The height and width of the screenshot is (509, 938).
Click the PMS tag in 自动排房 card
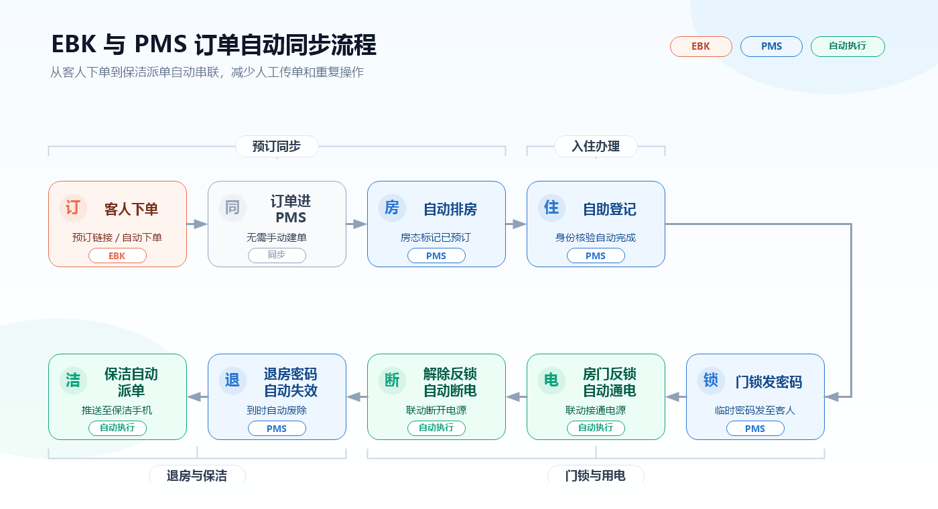point(436,256)
